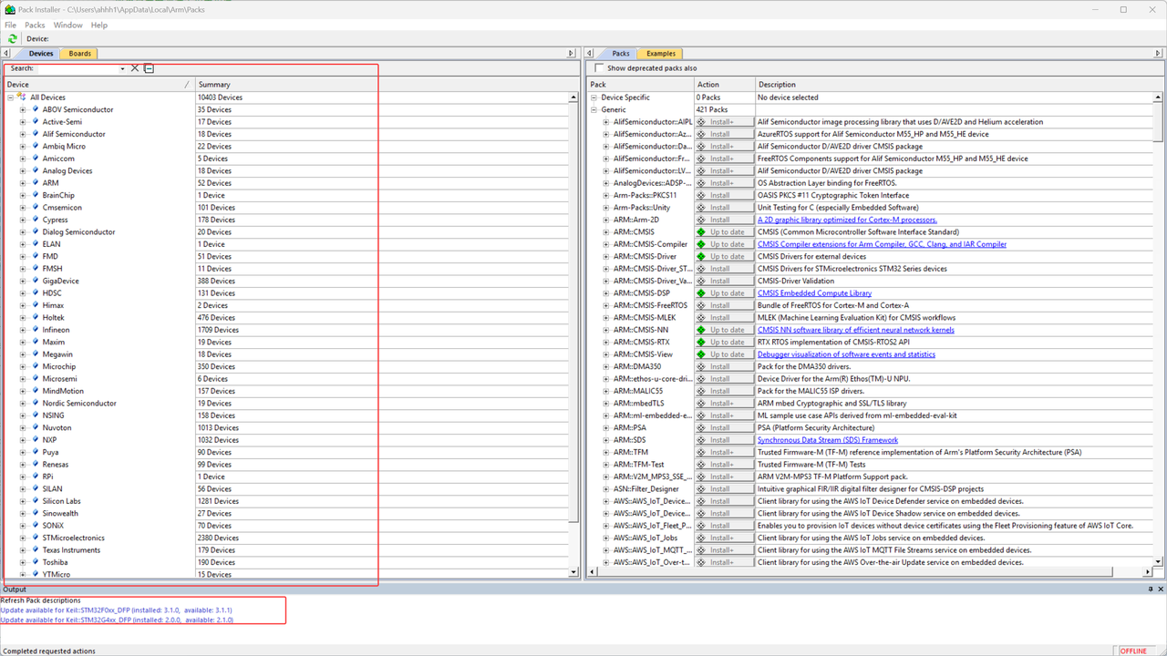Click the devices list vertical scrollbar down arrow
This screenshot has width=1167, height=656.
(573, 572)
